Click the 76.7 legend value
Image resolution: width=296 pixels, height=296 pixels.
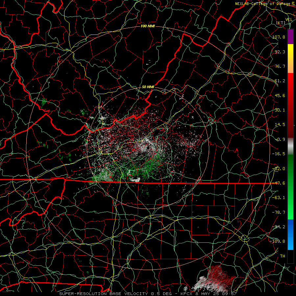[280, 66]
